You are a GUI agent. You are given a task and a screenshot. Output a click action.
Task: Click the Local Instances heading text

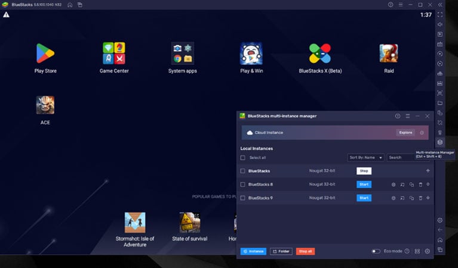(256, 148)
